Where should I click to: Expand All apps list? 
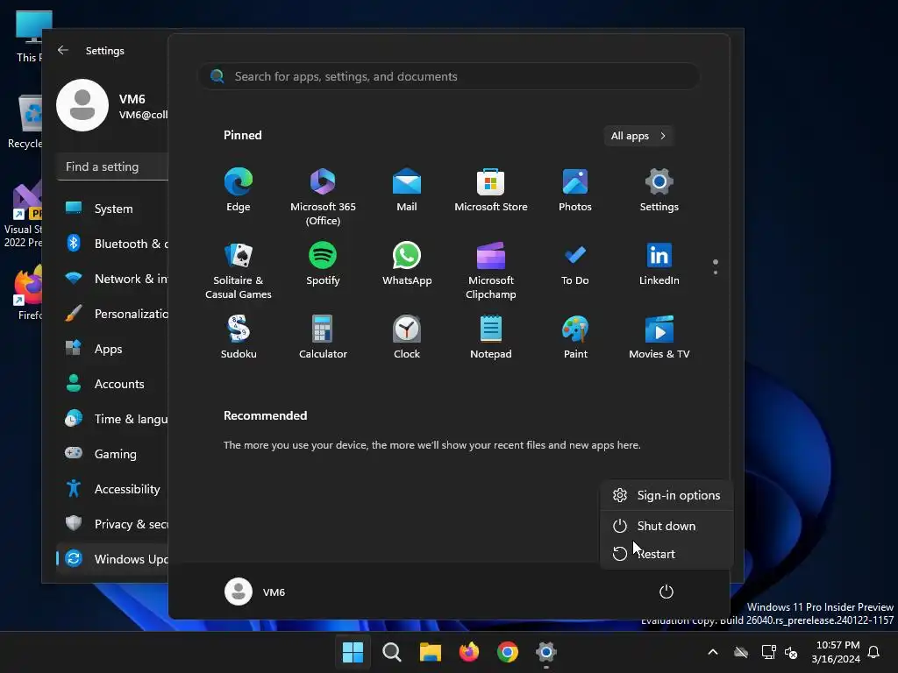click(638, 136)
